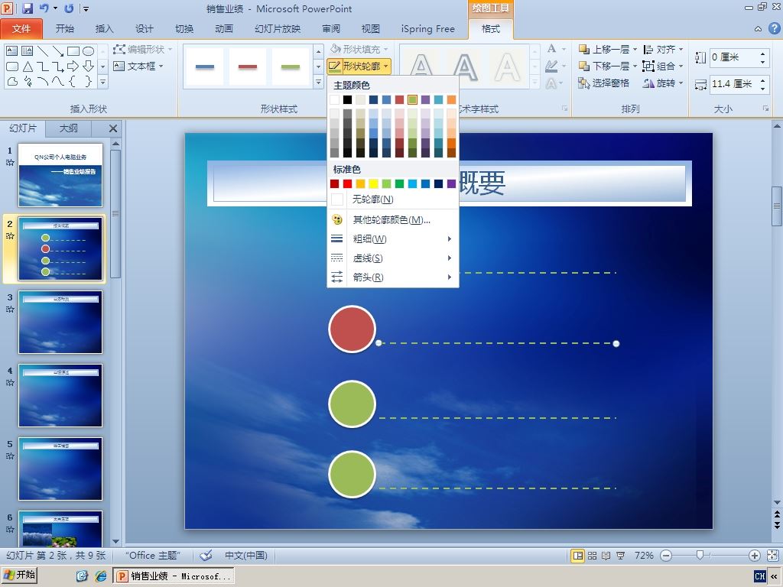Open the 对齐 align dropdown
783x587 pixels.
tap(664, 50)
